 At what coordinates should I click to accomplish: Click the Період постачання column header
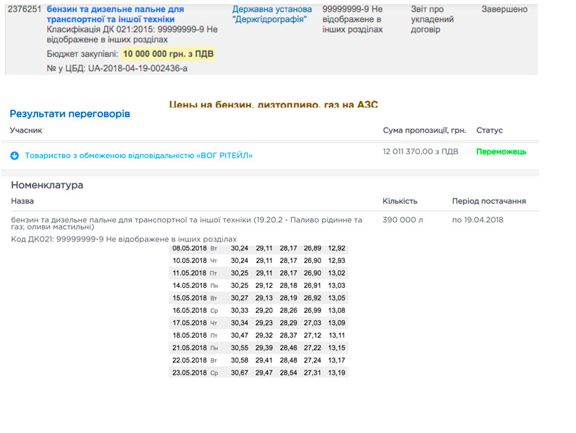[489, 201]
